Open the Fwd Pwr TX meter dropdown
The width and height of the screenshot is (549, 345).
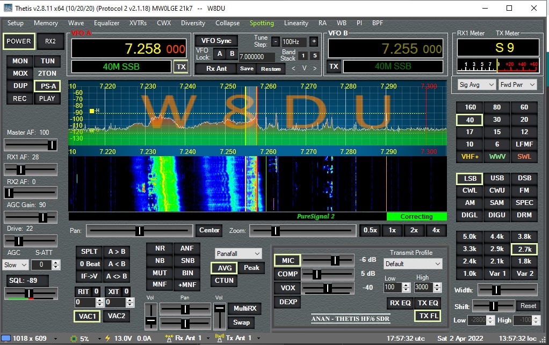(x=517, y=85)
